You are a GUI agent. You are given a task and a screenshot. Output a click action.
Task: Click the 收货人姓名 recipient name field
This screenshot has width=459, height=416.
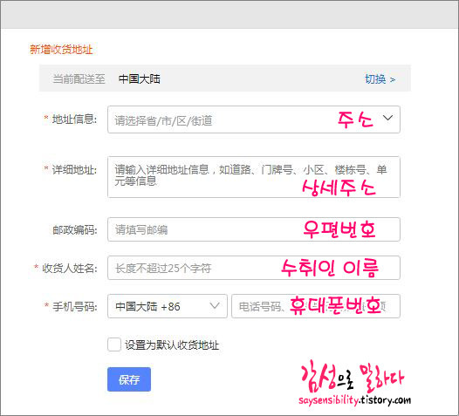coord(254,268)
